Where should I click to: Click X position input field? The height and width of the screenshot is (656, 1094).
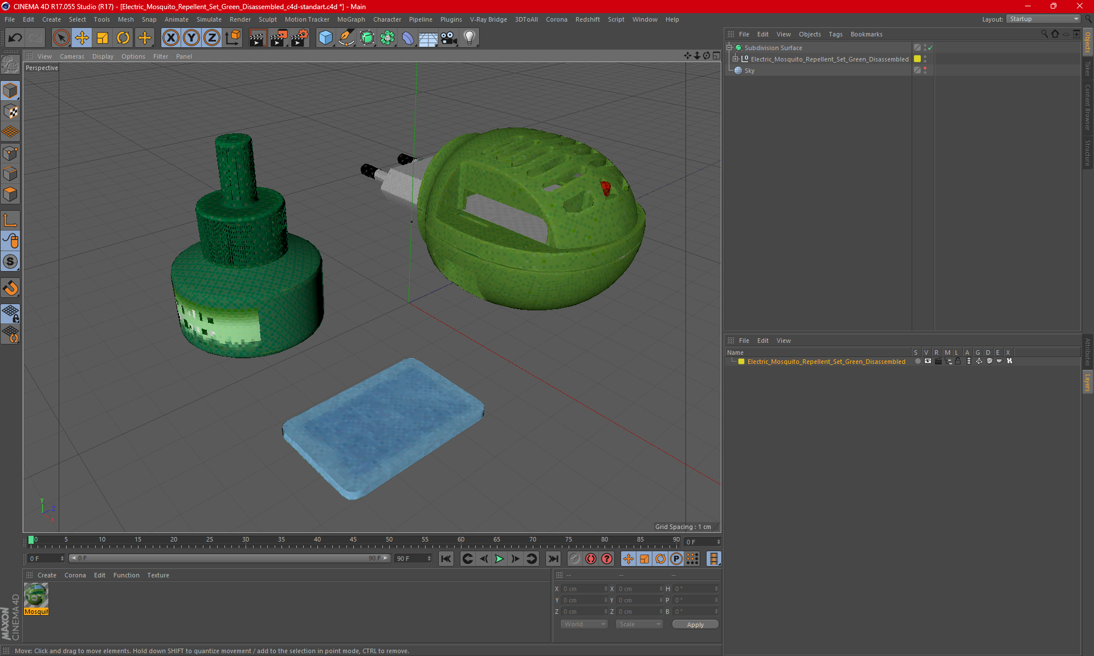[x=584, y=589]
